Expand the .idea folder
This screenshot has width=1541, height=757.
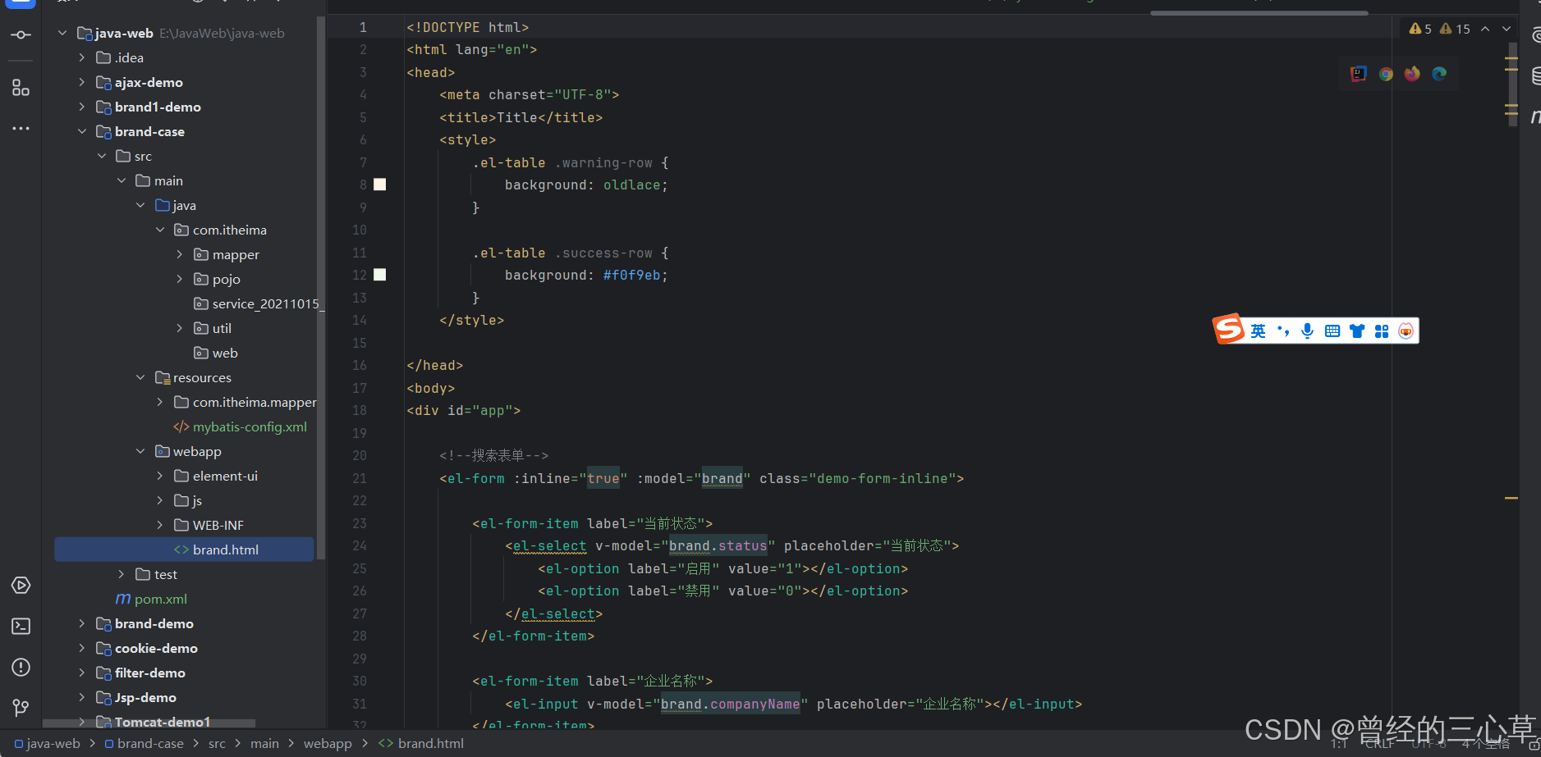point(82,57)
